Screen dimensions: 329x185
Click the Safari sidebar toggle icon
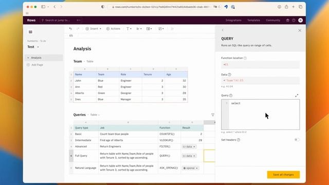click(43, 7)
